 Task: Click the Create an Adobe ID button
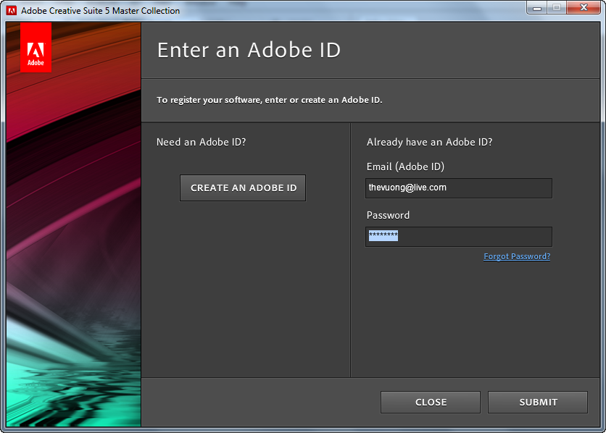point(243,188)
